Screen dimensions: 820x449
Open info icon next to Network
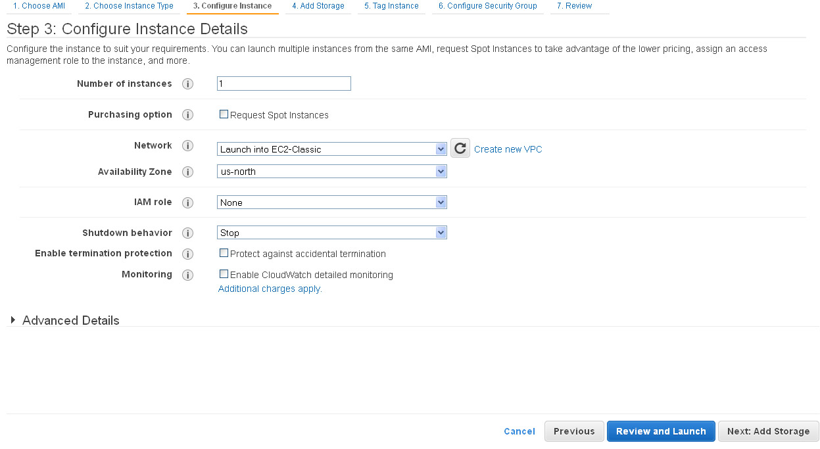[x=187, y=146]
